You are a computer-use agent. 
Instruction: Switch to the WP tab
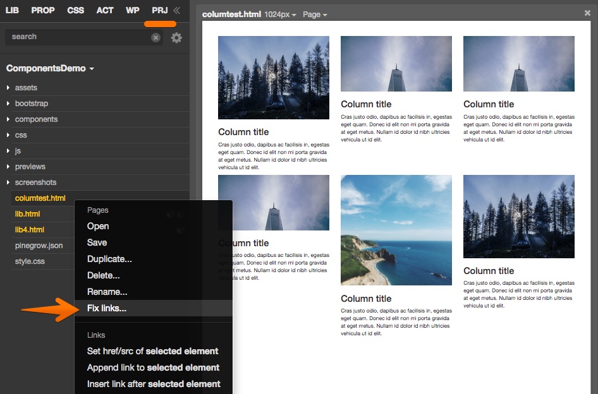132,10
